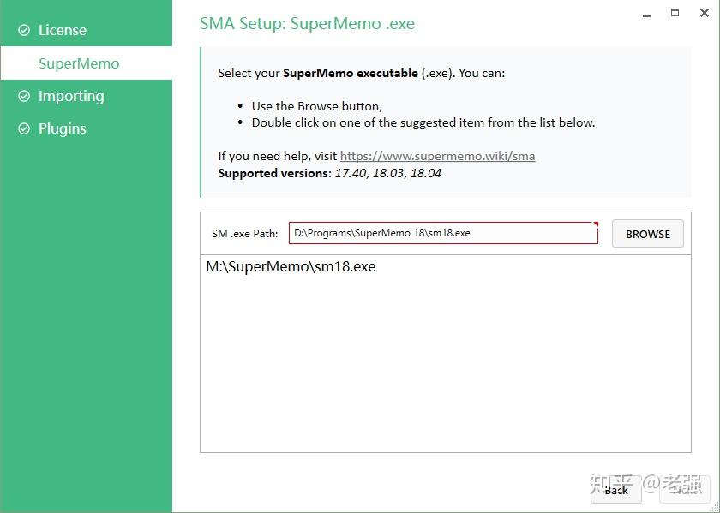
Task: Click the red validation marker on the path field
Action: (x=595, y=224)
